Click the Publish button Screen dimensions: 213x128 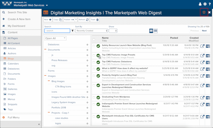(69, 20)
